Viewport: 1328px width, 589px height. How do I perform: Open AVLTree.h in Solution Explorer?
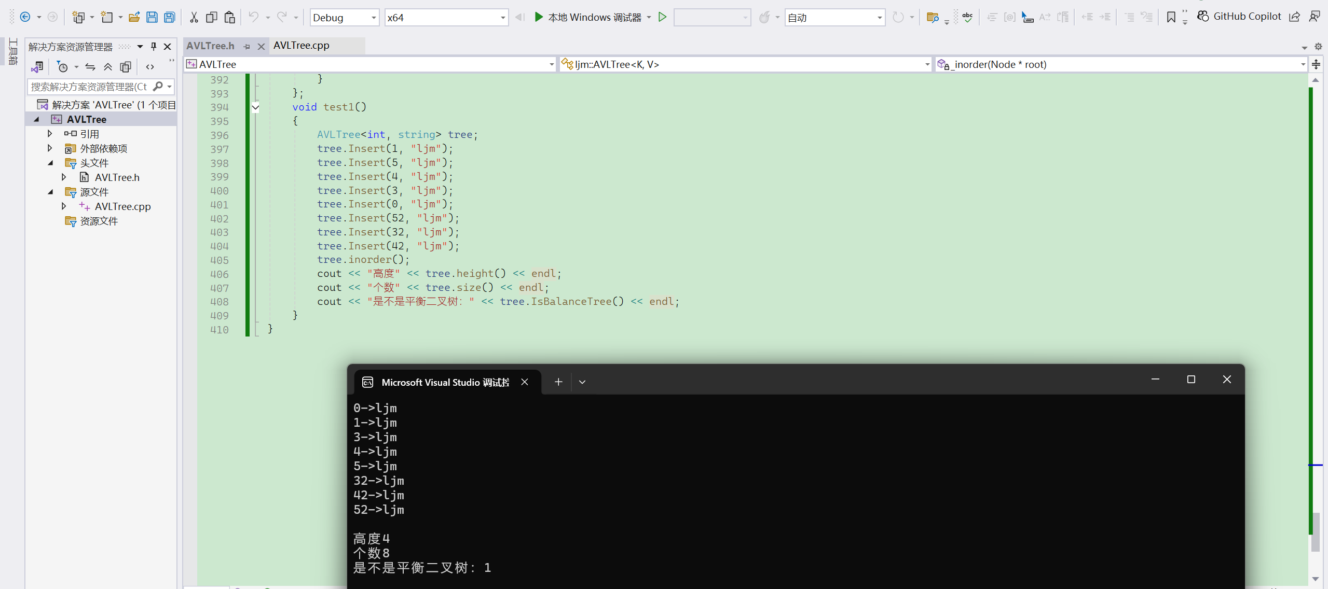click(117, 177)
